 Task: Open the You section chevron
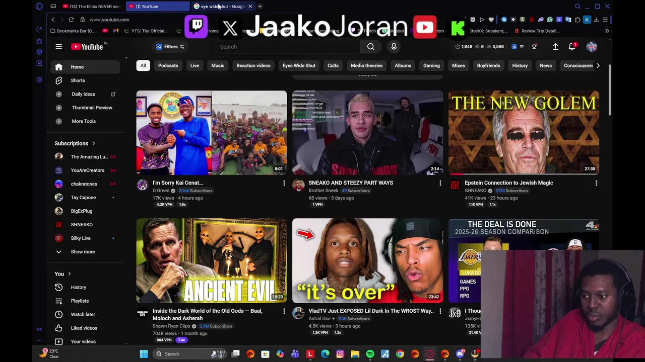[69, 274]
